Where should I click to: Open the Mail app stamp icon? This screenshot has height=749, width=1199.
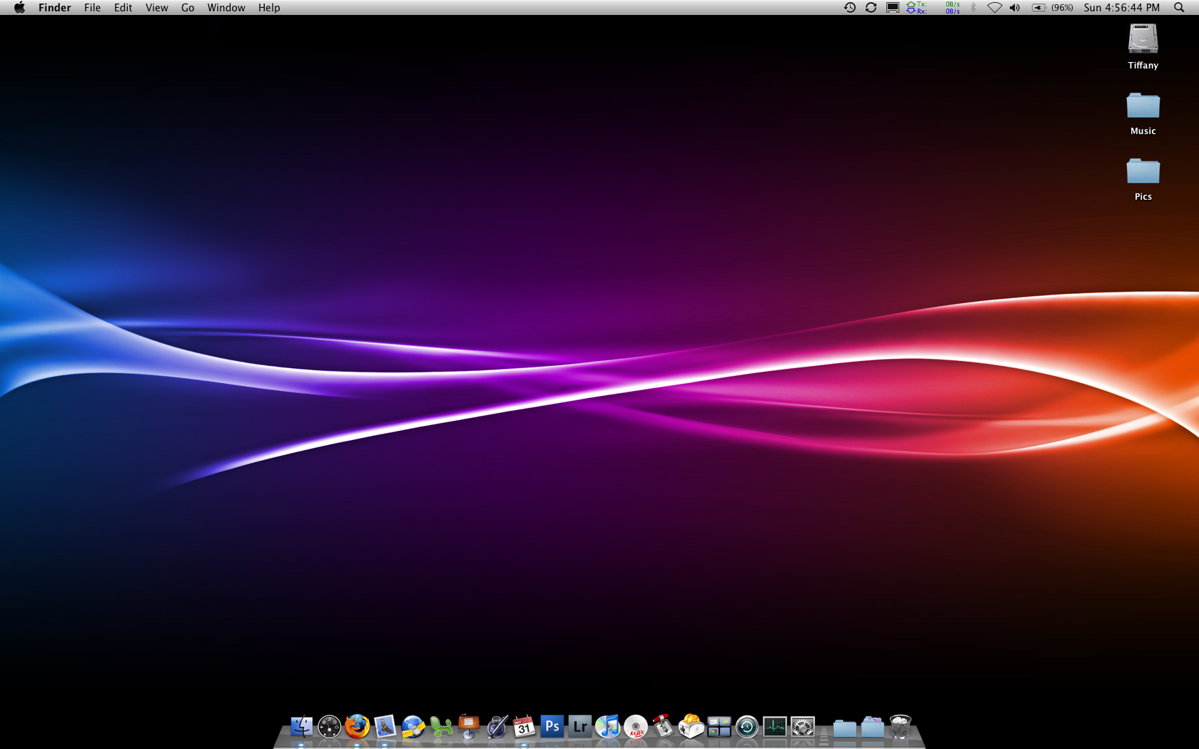tap(385, 727)
